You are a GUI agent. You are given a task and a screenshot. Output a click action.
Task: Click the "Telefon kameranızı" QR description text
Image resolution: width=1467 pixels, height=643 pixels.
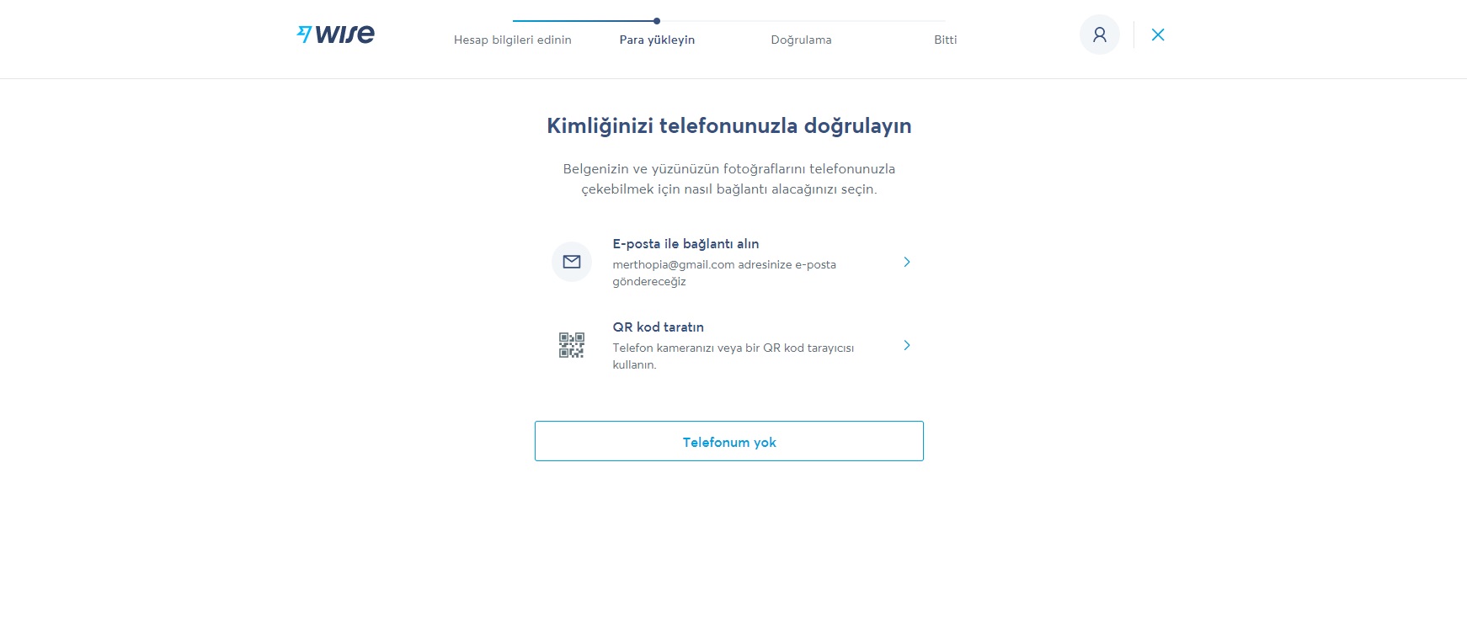point(733,356)
